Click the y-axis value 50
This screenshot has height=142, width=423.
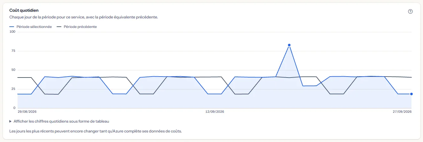[x=13, y=70]
